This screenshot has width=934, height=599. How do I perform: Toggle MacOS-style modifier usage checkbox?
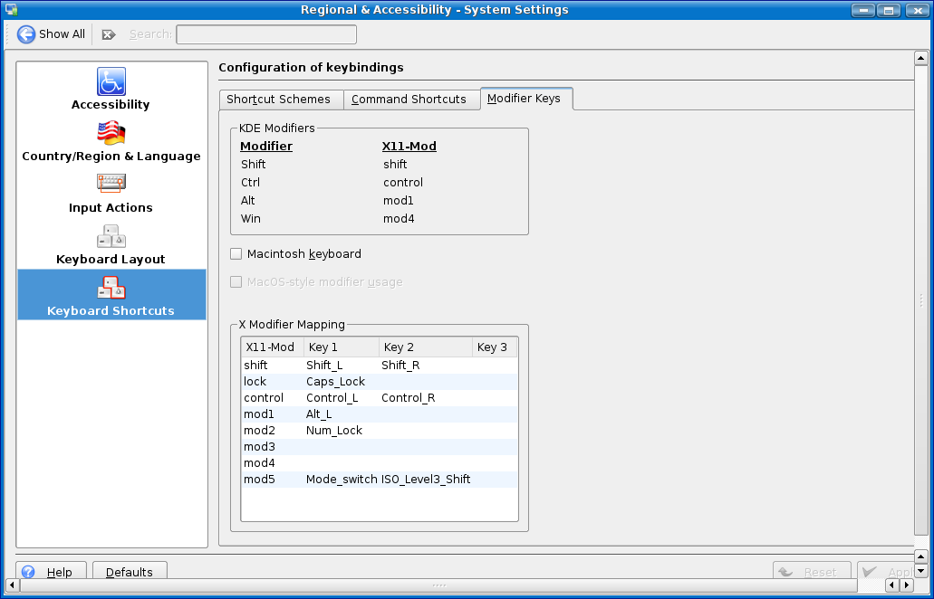tap(236, 282)
